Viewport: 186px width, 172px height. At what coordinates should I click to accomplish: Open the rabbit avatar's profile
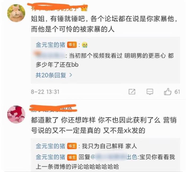click(x=16, y=13)
